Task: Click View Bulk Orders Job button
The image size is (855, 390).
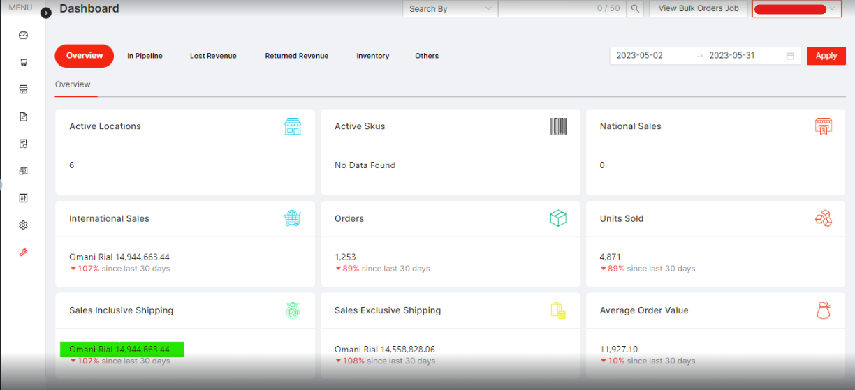Action: point(698,9)
